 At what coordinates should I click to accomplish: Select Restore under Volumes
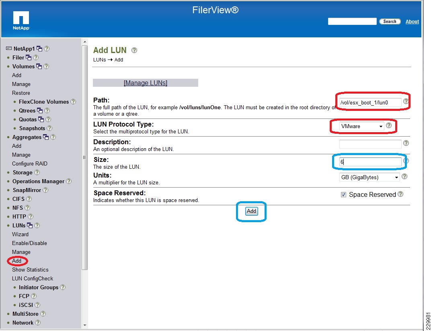click(21, 93)
